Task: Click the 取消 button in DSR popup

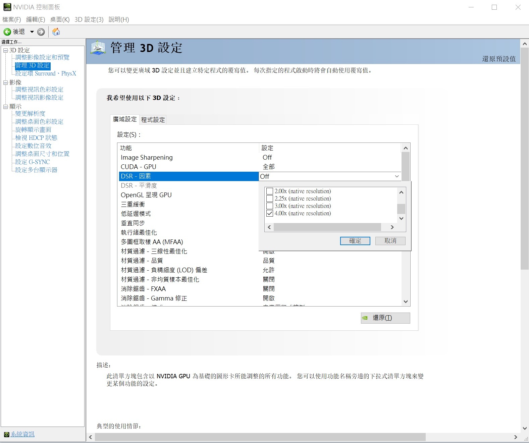Action: click(390, 241)
